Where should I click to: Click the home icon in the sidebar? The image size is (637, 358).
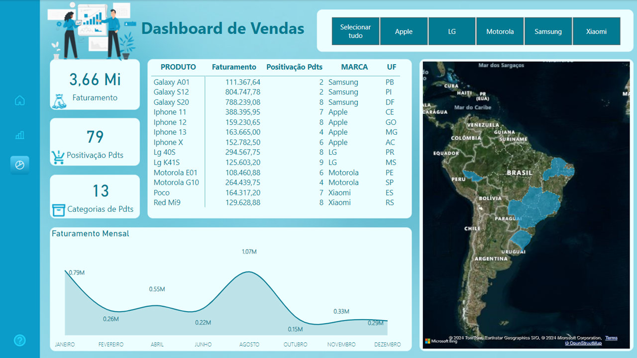tap(20, 100)
